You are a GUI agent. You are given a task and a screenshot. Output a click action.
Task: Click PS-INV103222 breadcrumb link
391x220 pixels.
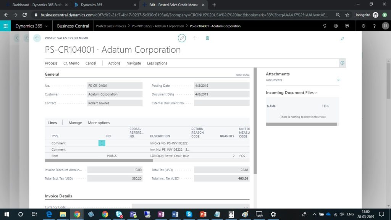158,26
